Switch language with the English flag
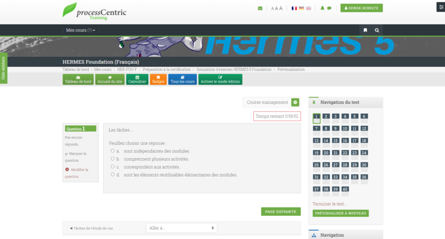Screen dimensions: 445x239 tap(308, 8)
